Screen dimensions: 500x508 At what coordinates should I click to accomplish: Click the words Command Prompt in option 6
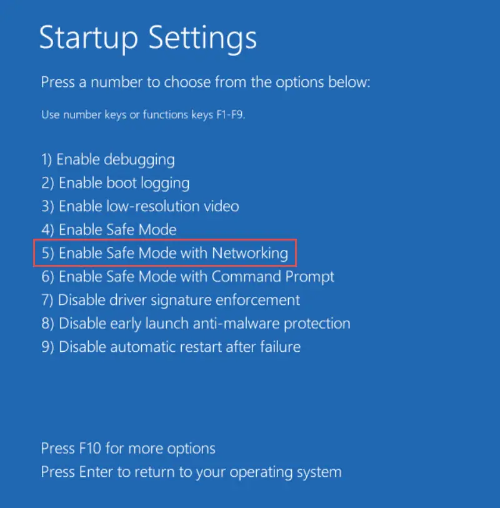tap(273, 277)
